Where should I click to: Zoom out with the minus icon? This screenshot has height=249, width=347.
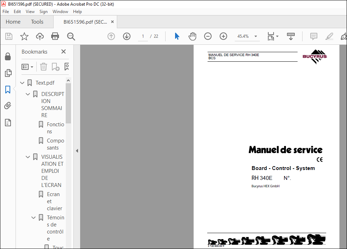click(208, 36)
